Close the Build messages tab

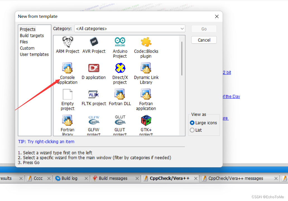point(137,178)
